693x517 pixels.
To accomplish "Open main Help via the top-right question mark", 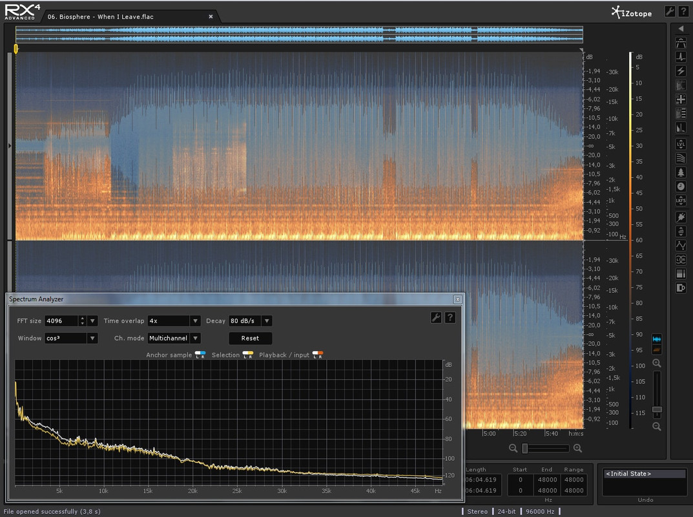I will tap(683, 12).
